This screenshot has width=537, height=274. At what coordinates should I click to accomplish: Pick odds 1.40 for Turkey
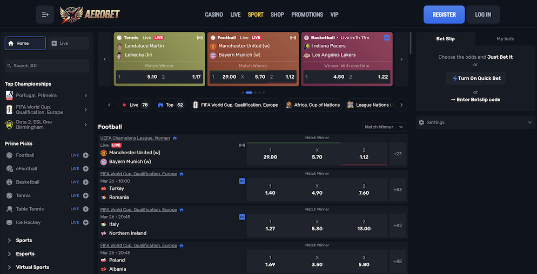[270, 190]
